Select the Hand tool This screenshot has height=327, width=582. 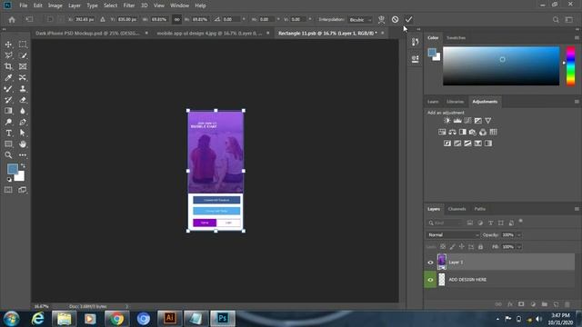click(x=23, y=144)
